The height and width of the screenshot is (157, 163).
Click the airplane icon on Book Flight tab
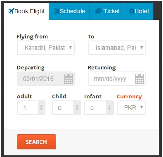tap(11, 11)
